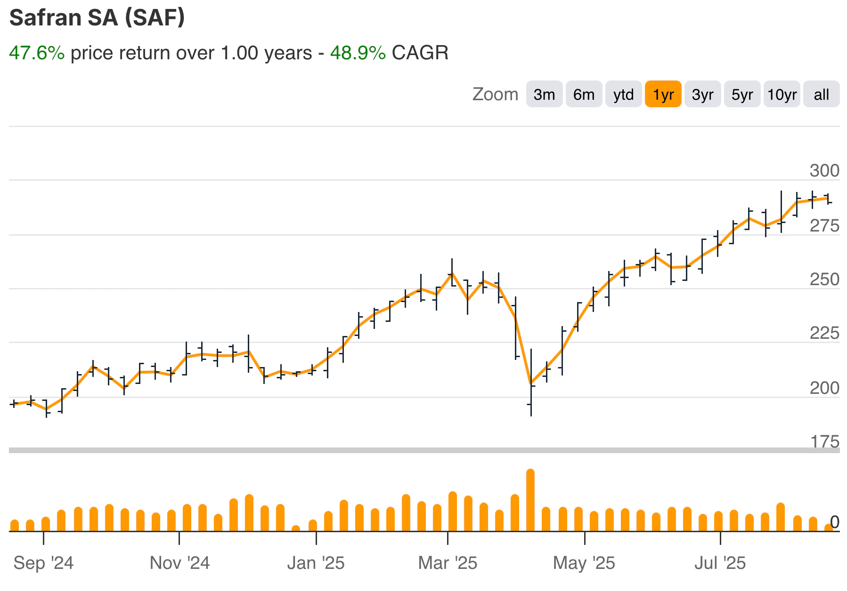Image resolution: width=847 pixels, height=591 pixels.
Task: Click the 300 price axis label
Action: [824, 171]
